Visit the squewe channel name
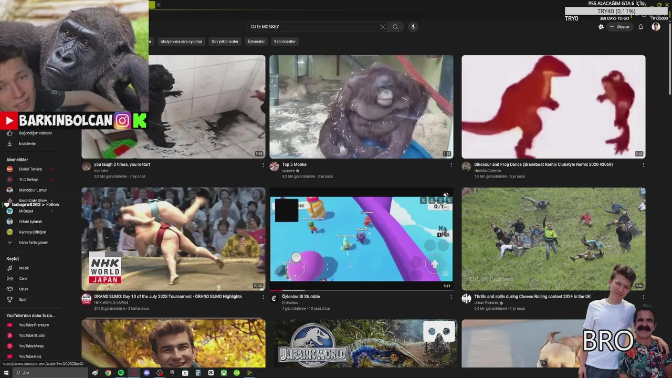This screenshot has width=672, height=378. (288, 171)
